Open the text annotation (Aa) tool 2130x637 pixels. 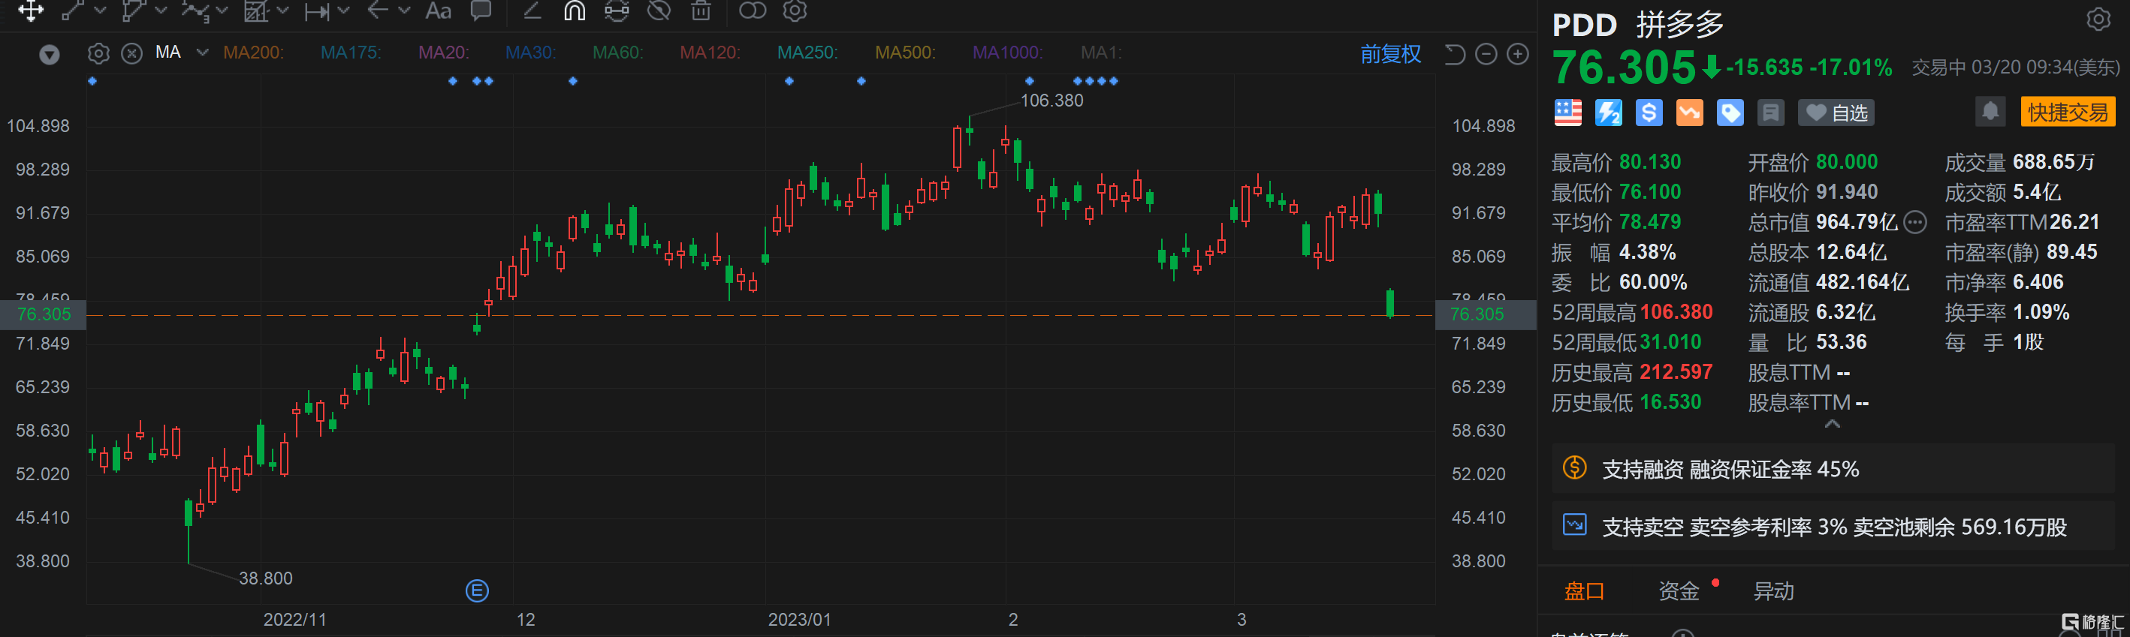pos(437,11)
